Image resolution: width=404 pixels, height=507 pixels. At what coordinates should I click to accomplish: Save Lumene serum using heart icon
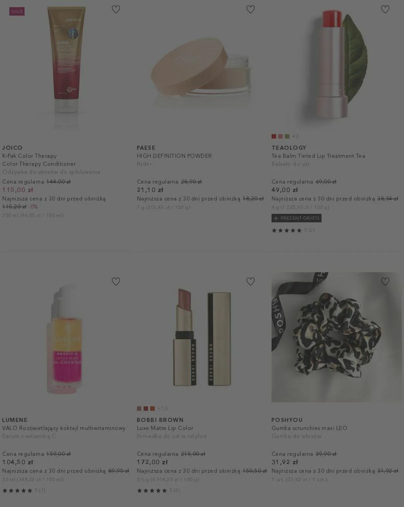[116, 282]
